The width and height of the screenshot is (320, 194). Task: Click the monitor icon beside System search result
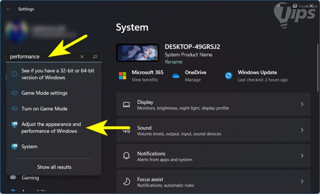[15, 146]
